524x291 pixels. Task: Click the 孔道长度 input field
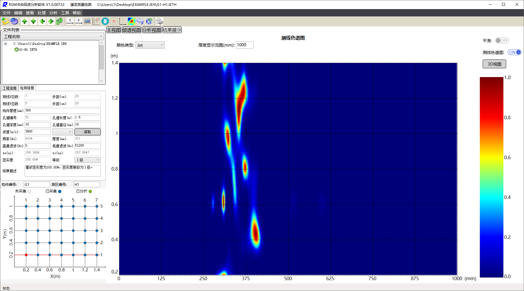(x=88, y=118)
